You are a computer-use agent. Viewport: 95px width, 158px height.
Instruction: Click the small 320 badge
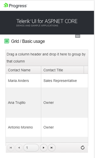tap(78, 36)
